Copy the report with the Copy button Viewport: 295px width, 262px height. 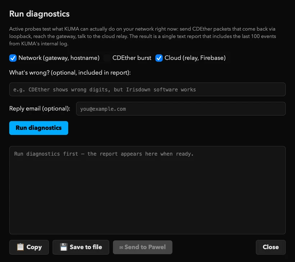[29, 247]
